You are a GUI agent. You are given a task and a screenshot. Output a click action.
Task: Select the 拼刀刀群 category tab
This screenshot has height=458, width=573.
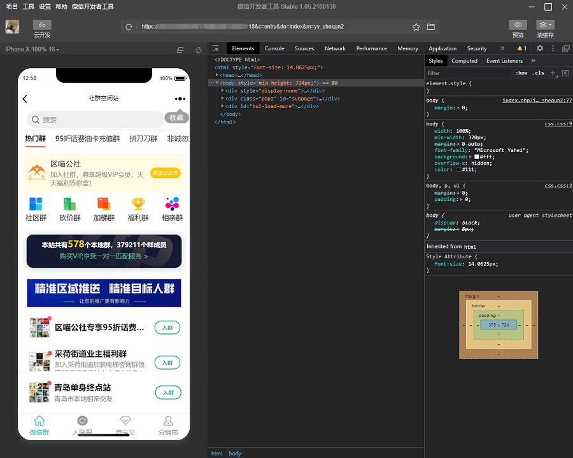[143, 139]
